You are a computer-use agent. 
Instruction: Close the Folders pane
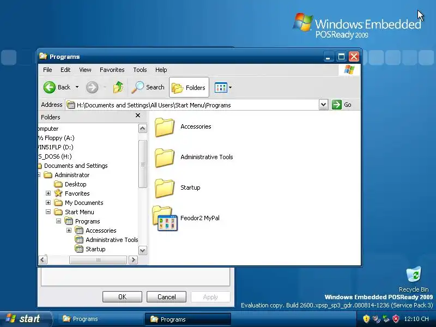(x=138, y=116)
